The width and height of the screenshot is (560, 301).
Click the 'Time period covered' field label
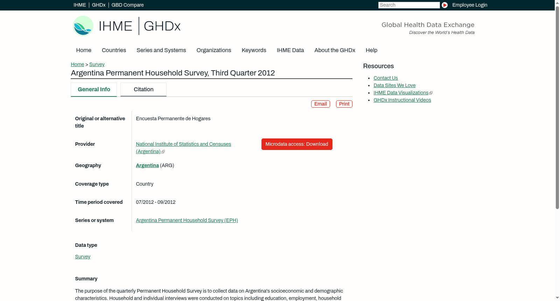(x=99, y=202)
